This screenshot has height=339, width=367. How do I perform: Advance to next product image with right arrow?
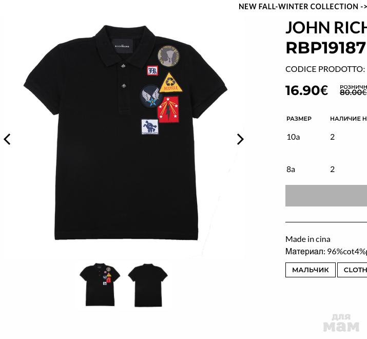(x=240, y=139)
